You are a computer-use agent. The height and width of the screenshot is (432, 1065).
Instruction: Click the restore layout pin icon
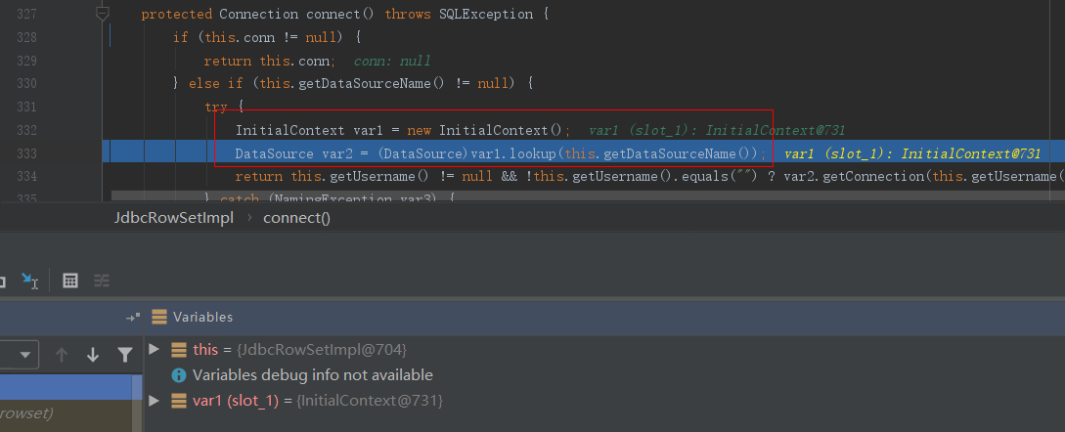[x=132, y=318]
